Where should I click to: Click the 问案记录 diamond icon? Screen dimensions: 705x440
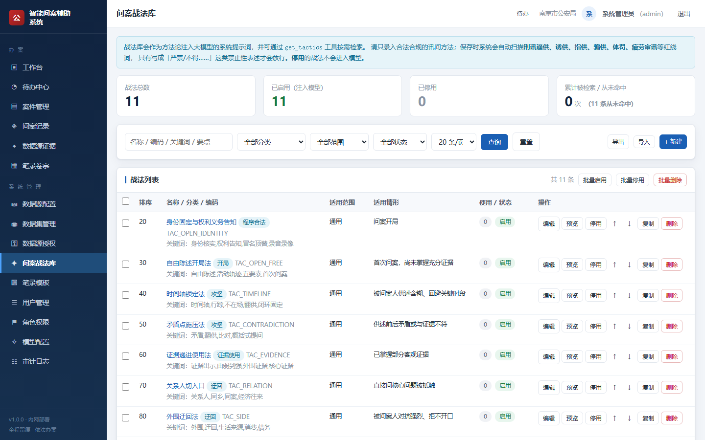[x=14, y=126]
